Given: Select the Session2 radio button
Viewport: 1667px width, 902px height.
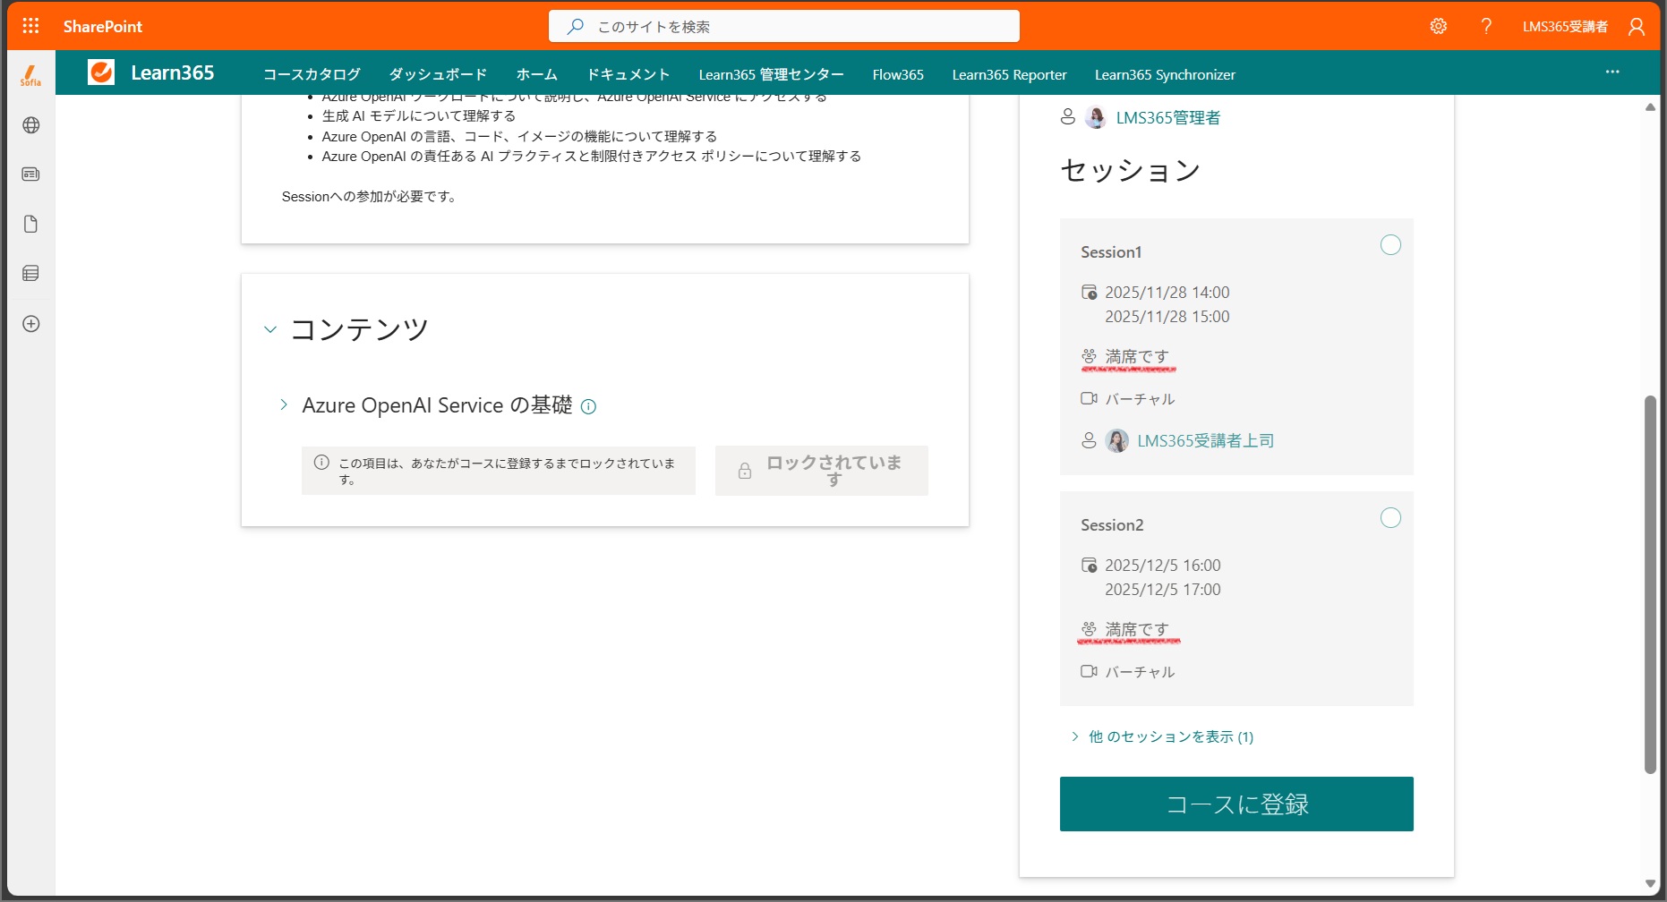Looking at the screenshot, I should [1390, 518].
